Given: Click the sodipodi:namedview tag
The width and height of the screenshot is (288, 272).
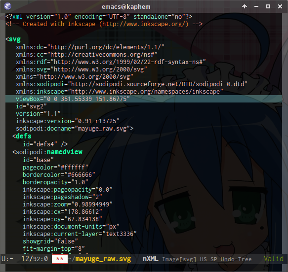Looking at the screenshot, I should [x=47, y=152].
